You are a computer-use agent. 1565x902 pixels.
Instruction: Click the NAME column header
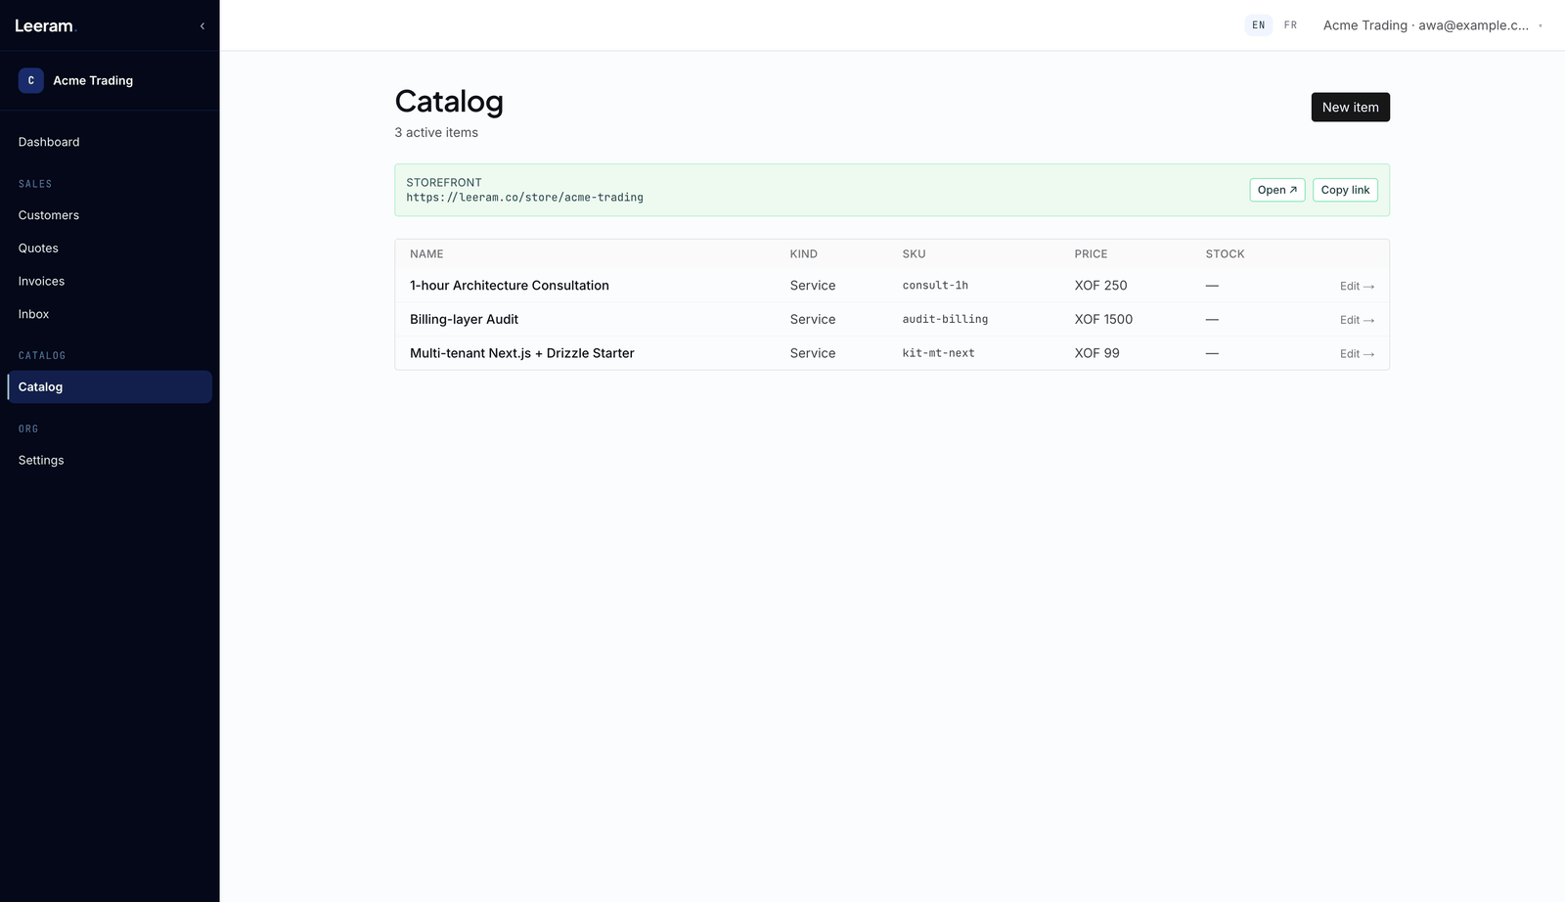point(426,254)
